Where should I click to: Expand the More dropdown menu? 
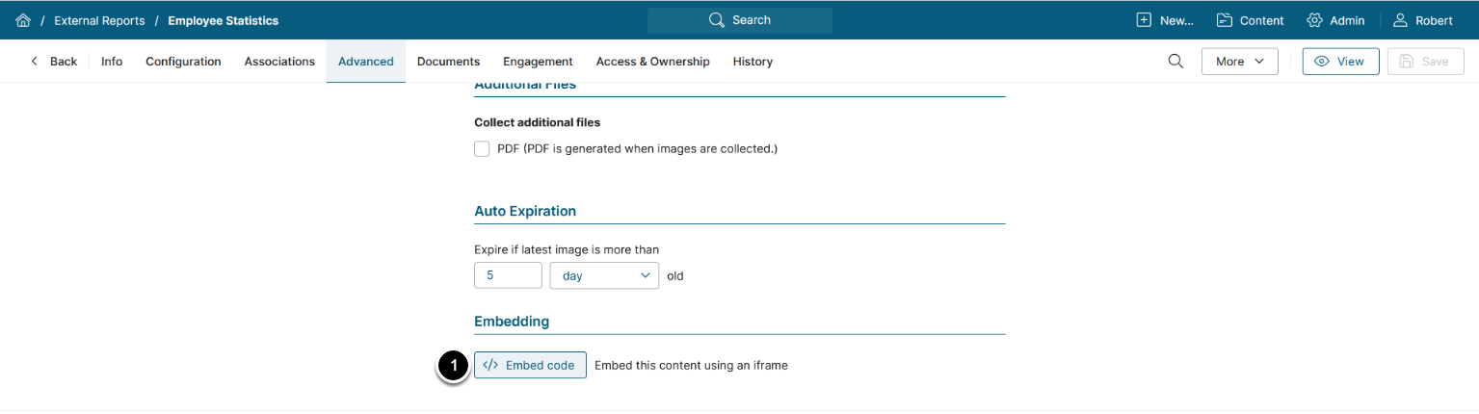click(1239, 62)
